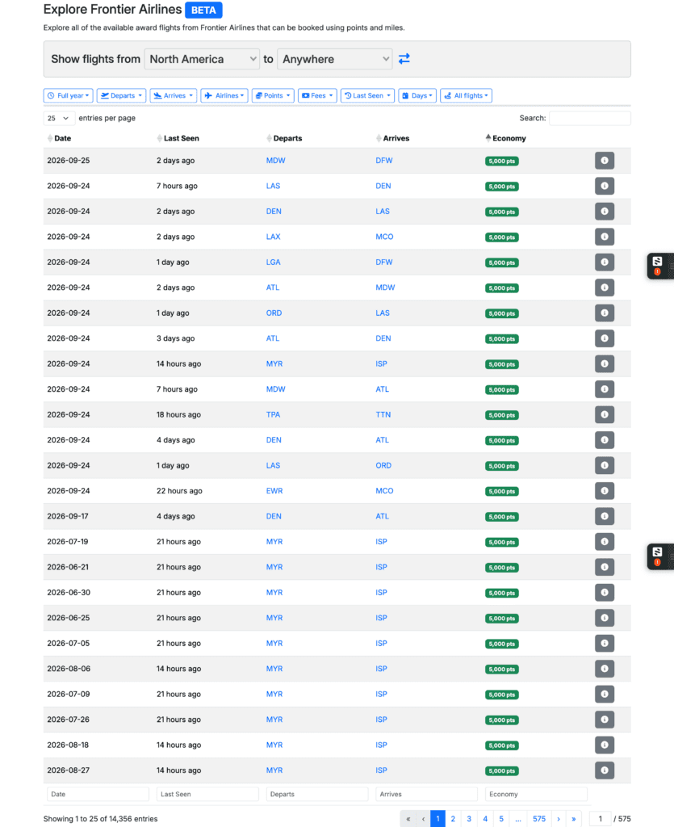The image size is (674, 827).
Task: Swap origin and destination arrows icon
Action: click(404, 58)
